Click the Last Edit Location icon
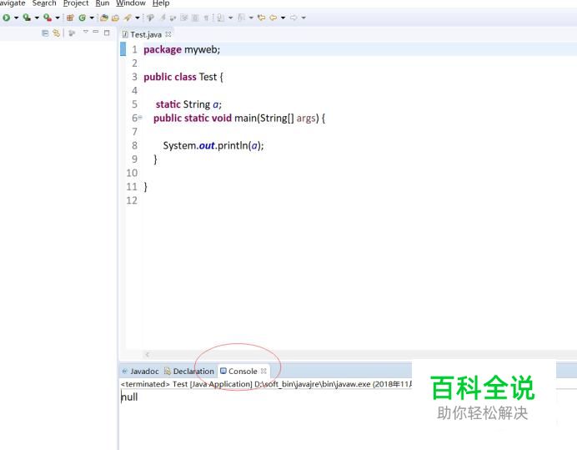The height and width of the screenshot is (450, 577). [261, 18]
